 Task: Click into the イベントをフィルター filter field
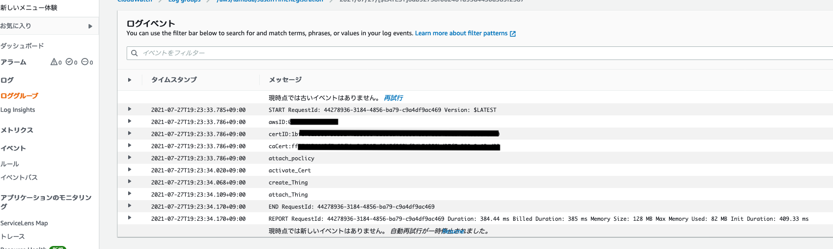(x=479, y=53)
